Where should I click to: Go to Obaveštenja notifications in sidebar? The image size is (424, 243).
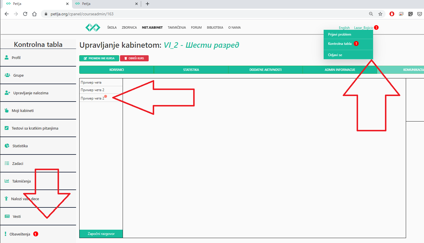[20, 234]
